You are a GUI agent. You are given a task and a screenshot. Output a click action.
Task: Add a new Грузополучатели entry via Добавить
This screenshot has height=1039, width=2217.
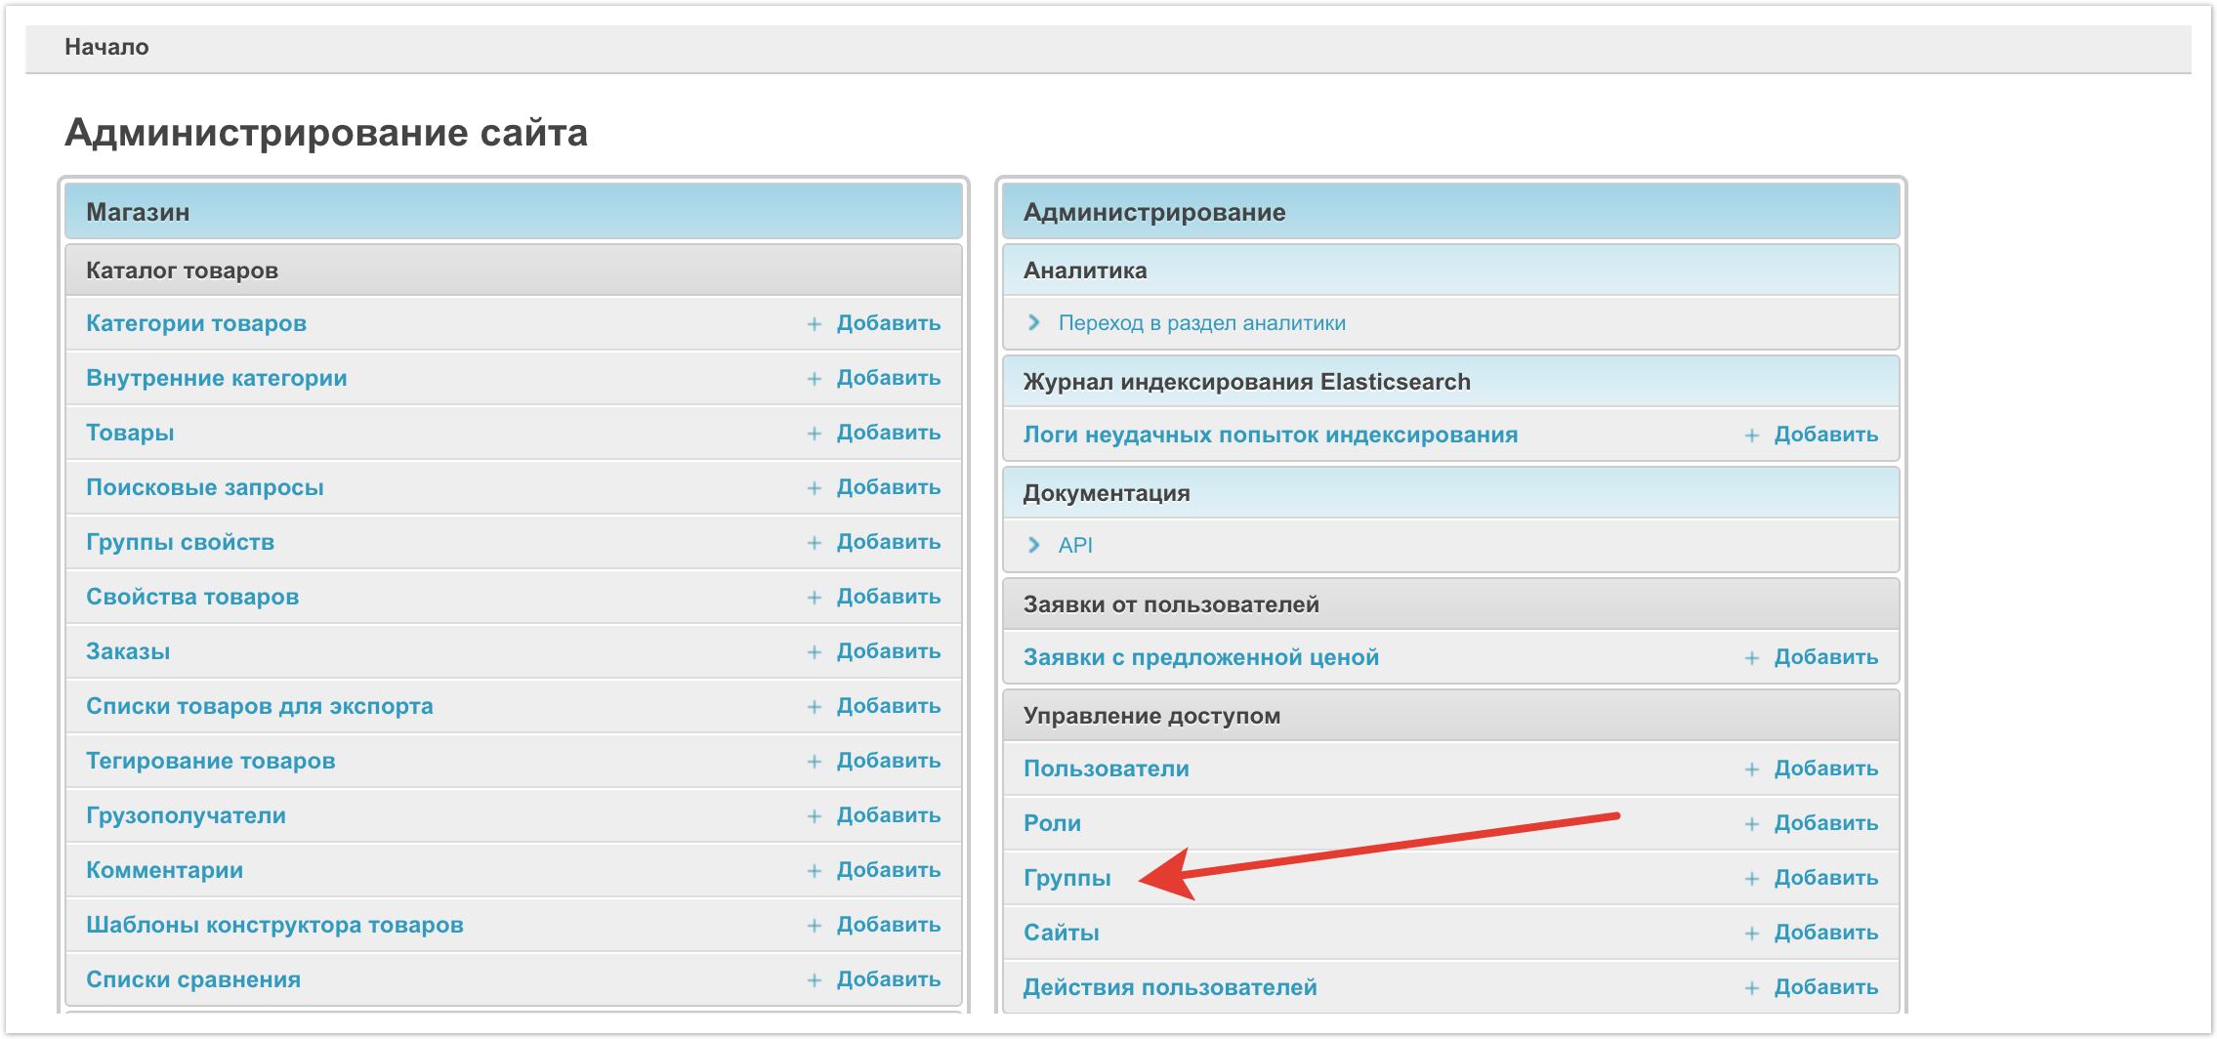point(888,815)
